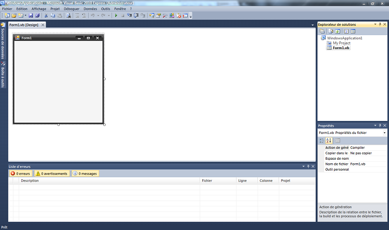
Task: Pin the Liste d'erreurs panel
Action: point(308,166)
